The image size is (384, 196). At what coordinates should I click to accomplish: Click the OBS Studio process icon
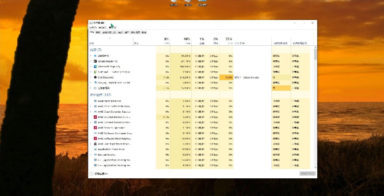point(95,77)
